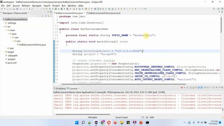Open Windows Start menu
224x126 pixels.
pos(77,122)
